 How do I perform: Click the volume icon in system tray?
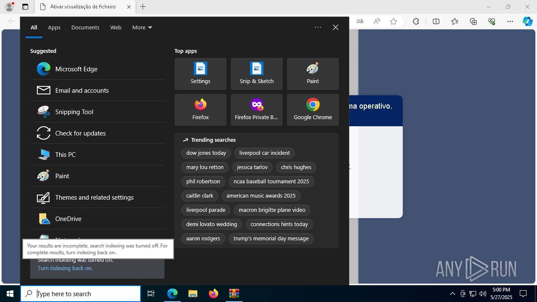click(483, 294)
